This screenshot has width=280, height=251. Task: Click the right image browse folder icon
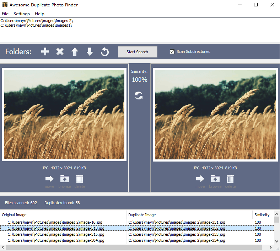click(215, 179)
